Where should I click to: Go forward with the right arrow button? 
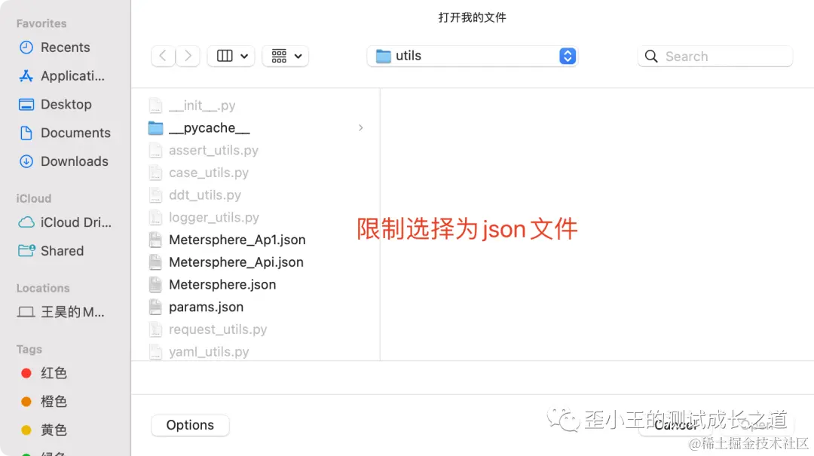(188, 56)
